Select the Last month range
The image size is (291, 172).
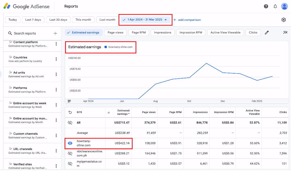click(107, 20)
